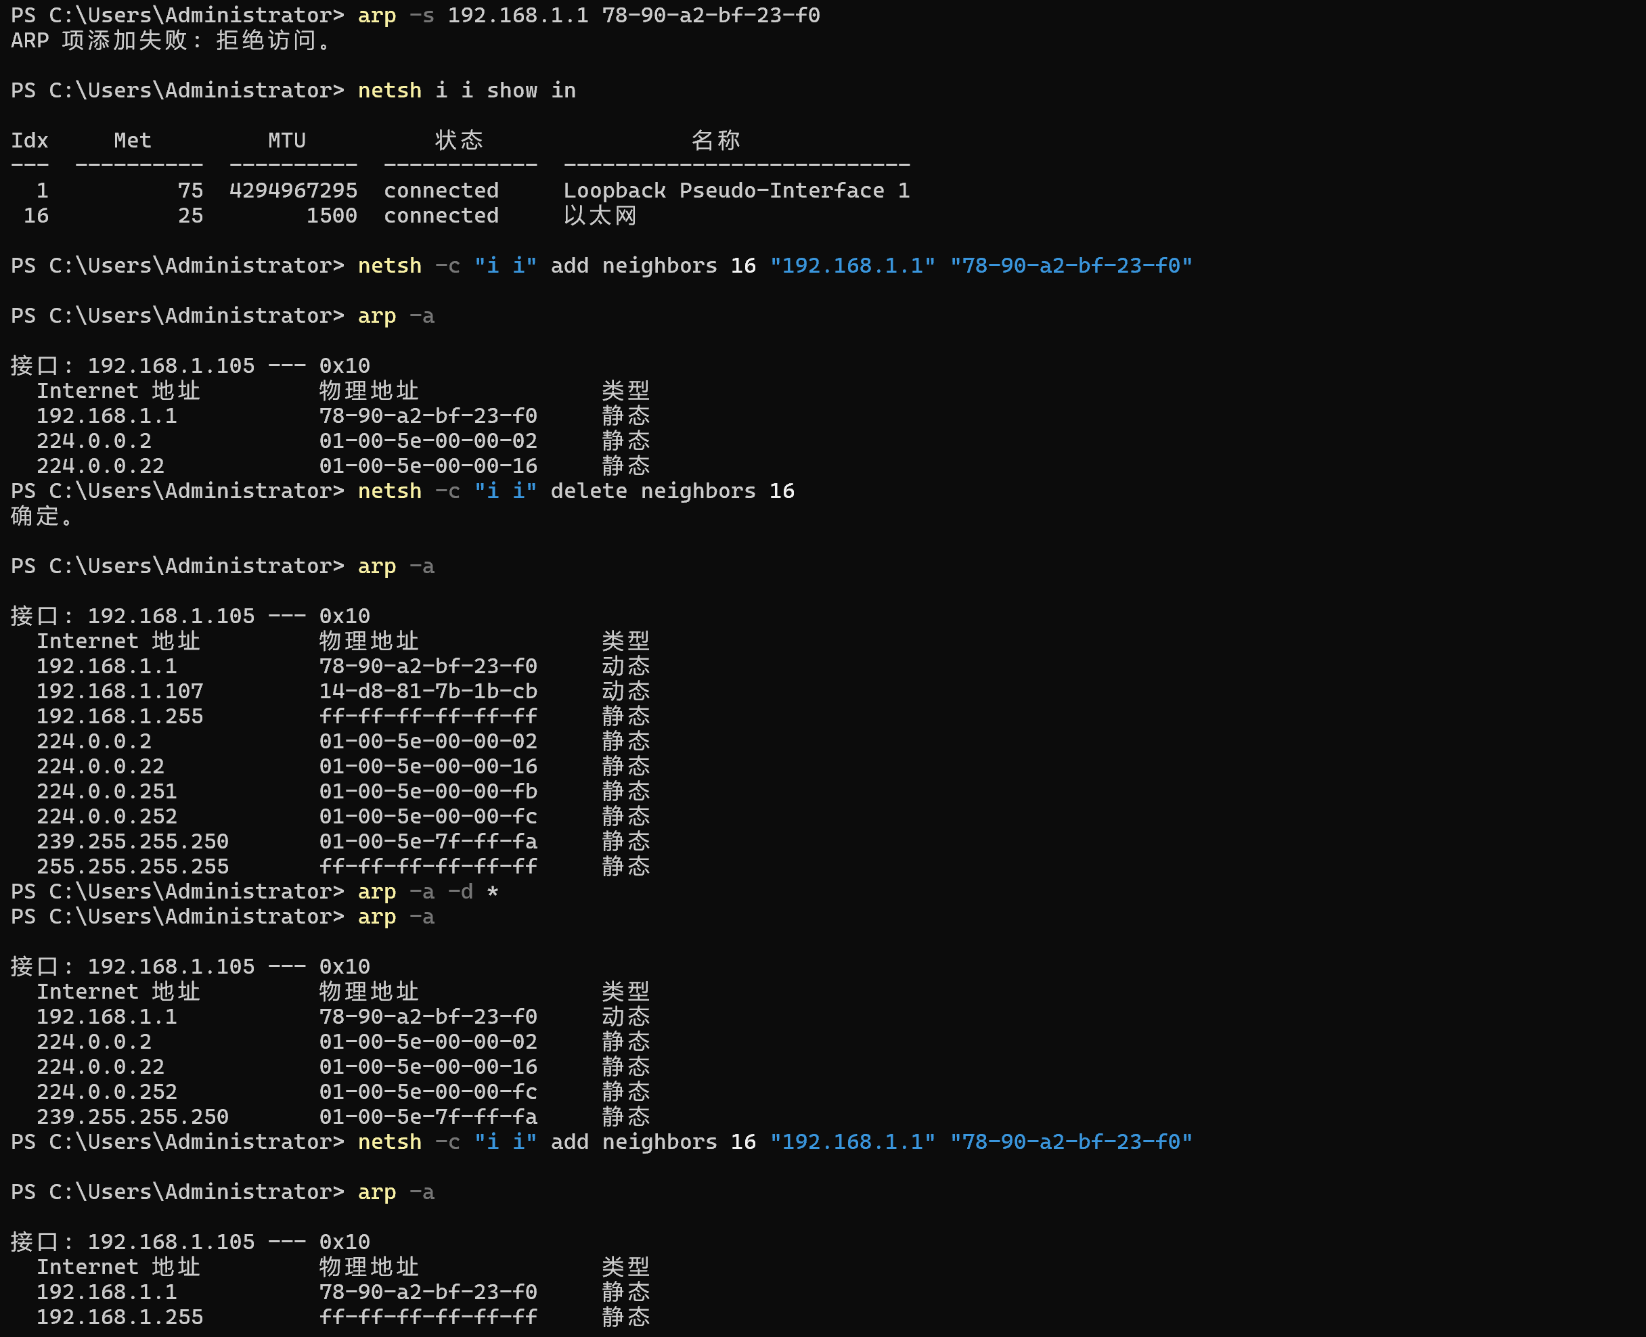The height and width of the screenshot is (1337, 1646).
Task: Click the 224.0.0.251 address entry
Action: click(106, 792)
